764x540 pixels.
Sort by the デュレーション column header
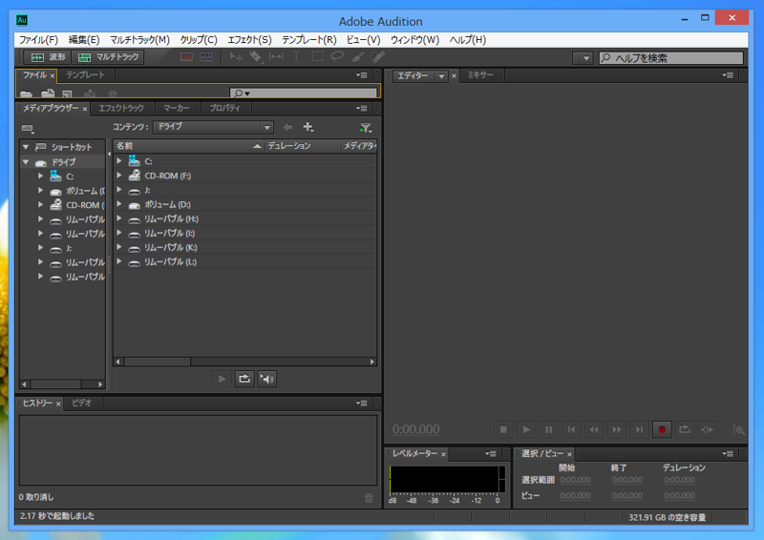[302, 146]
